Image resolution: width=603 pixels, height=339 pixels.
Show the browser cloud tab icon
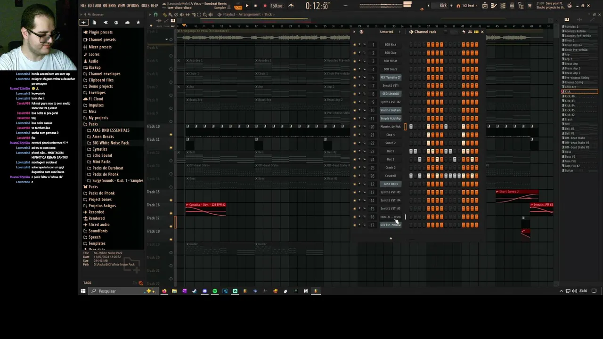[127, 23]
